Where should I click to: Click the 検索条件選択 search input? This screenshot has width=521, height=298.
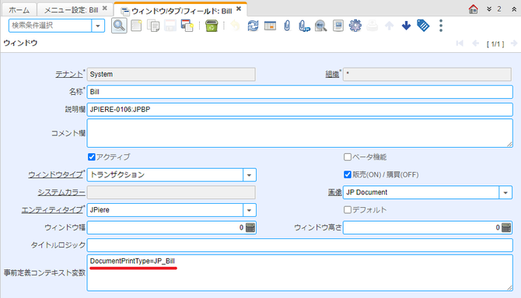[51, 26]
